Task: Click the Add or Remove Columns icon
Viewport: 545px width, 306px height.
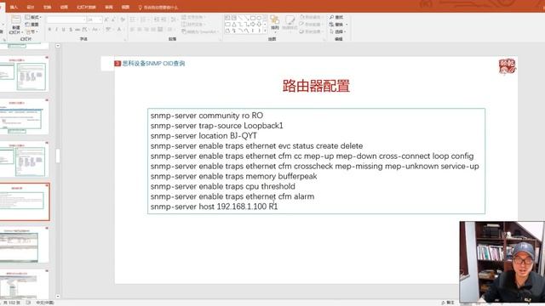Action: coord(170,30)
